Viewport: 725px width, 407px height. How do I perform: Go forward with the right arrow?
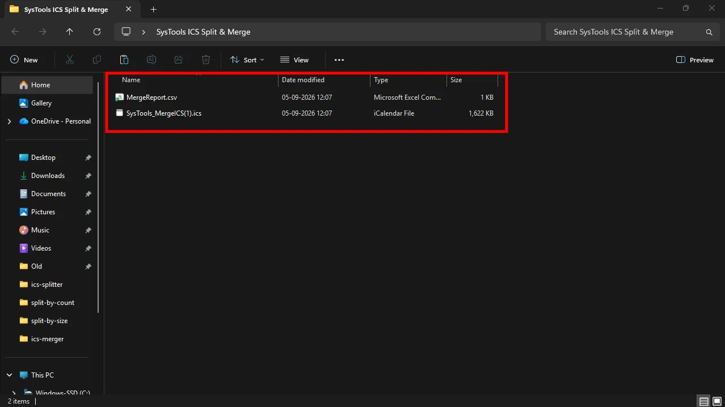click(43, 32)
